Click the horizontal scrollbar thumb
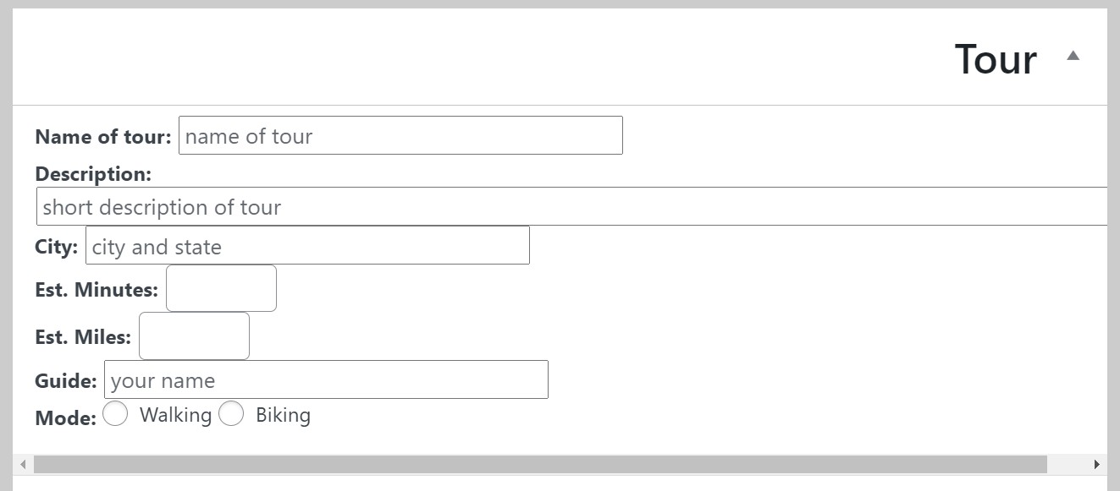Screen dimensions: 1120x491 [x=540, y=464]
